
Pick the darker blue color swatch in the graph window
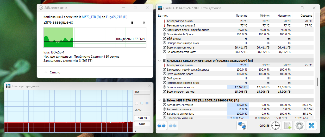[x=147, y=103]
